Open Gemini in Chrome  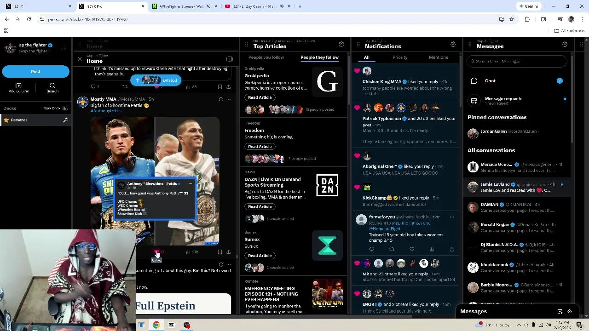pyautogui.click(x=529, y=6)
